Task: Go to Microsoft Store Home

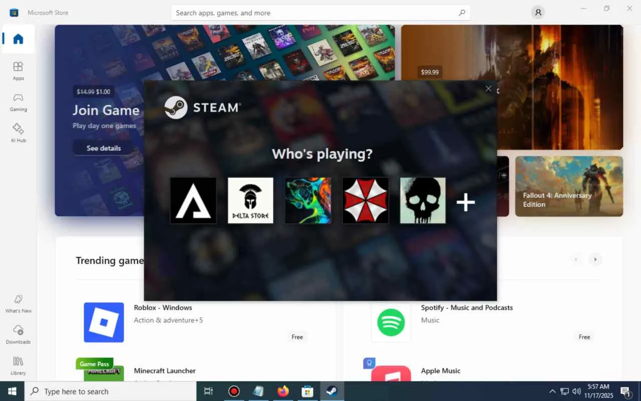Action: click(18, 39)
